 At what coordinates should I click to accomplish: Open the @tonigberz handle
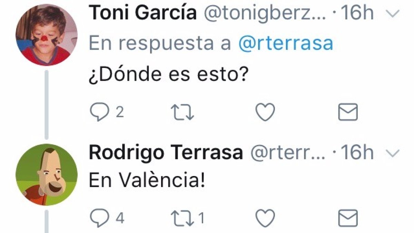(x=266, y=13)
